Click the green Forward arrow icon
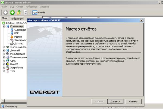 tap(12, 13)
